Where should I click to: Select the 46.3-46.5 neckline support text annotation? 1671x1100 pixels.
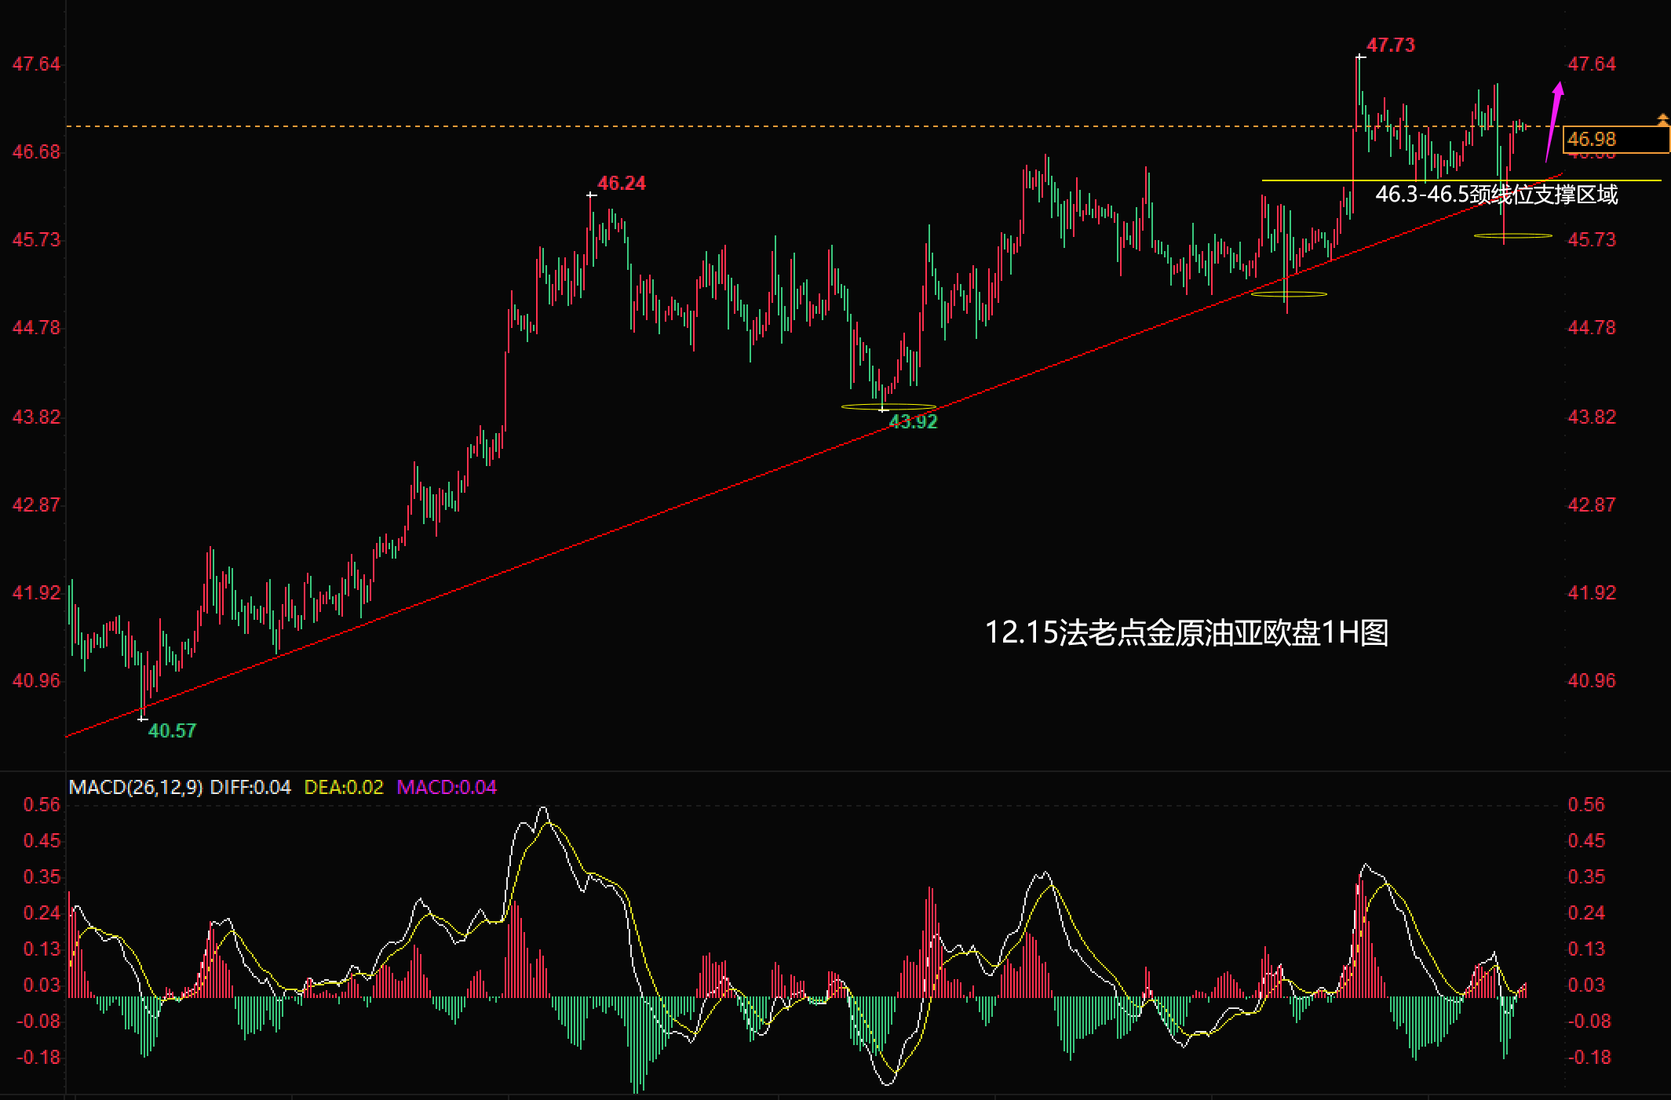1496,195
